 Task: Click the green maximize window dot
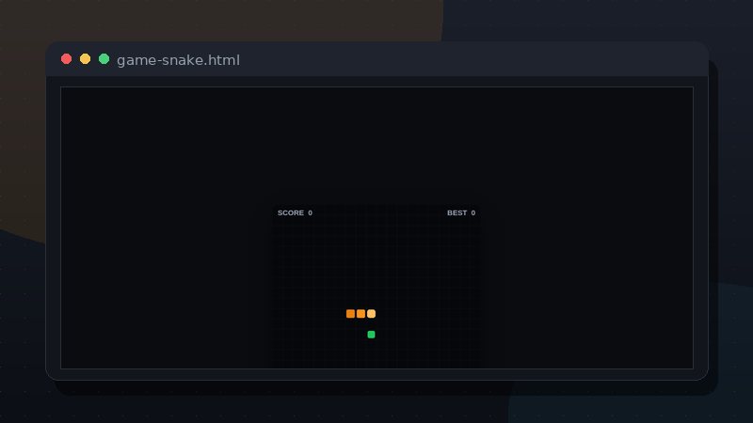104,59
